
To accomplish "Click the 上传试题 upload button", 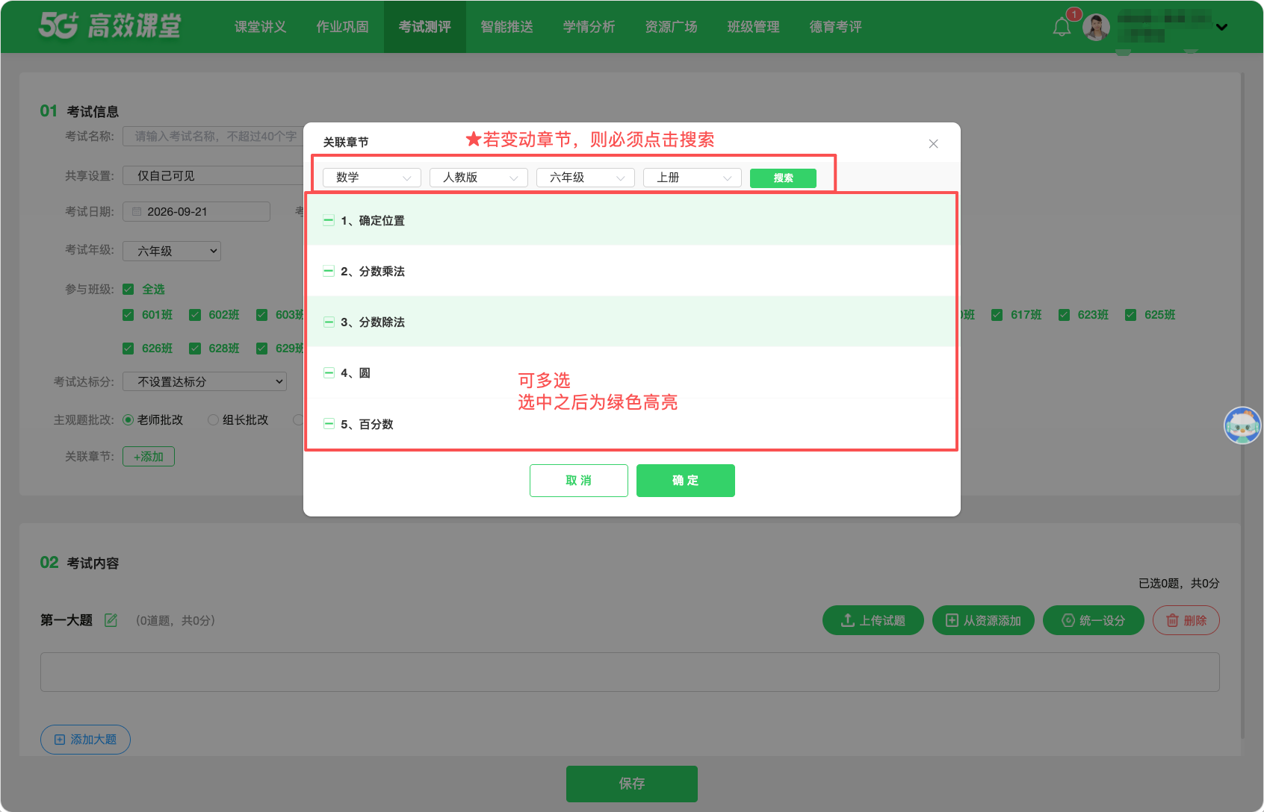I will tap(873, 620).
